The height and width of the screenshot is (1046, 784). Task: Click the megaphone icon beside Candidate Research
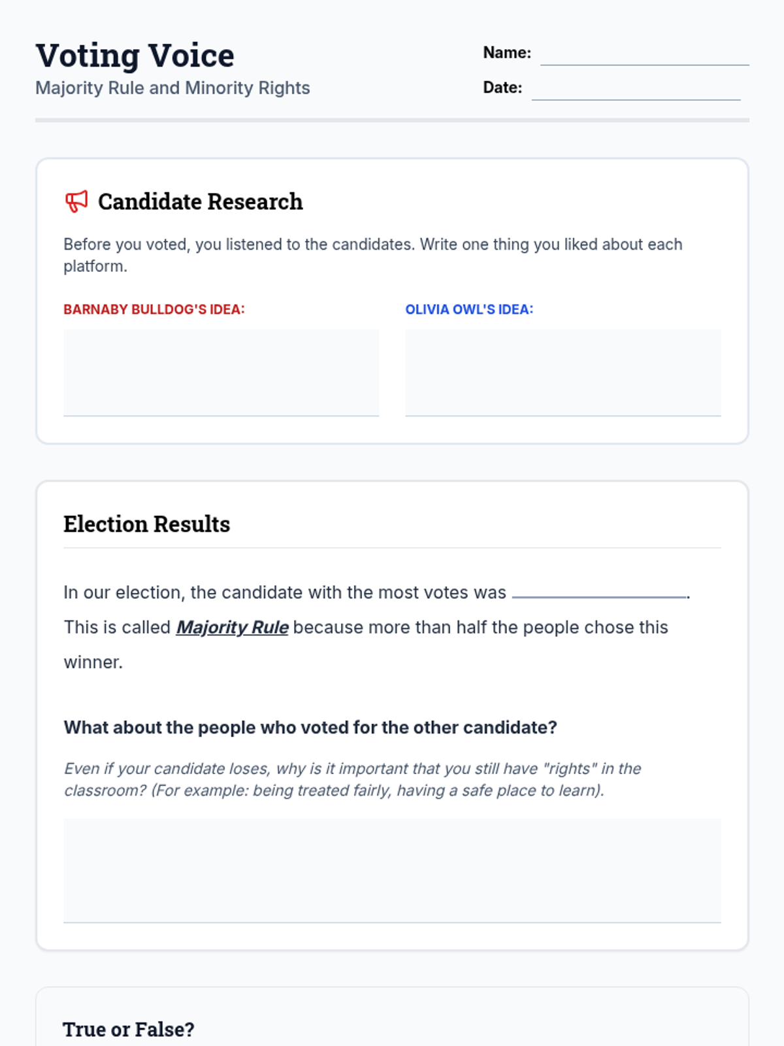[76, 201]
